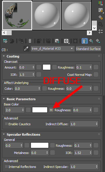Click the Basic Parameters rollout grip dots
The height and width of the screenshot is (172, 105).
[99, 98]
